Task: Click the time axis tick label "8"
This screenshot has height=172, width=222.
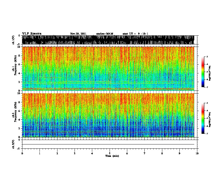Action: pos(162,153)
